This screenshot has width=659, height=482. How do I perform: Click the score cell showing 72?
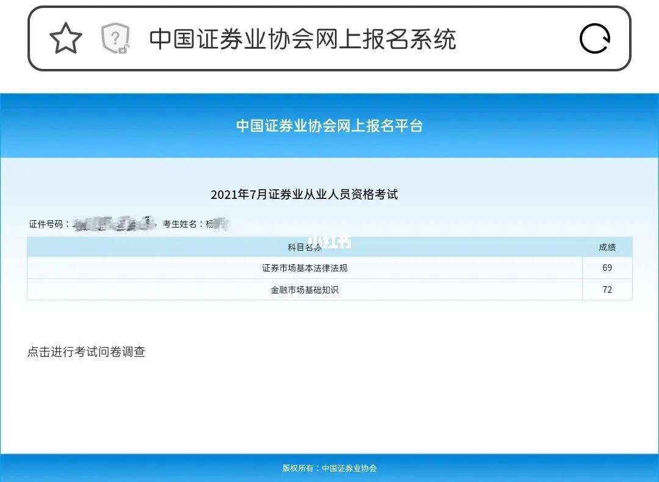607,290
